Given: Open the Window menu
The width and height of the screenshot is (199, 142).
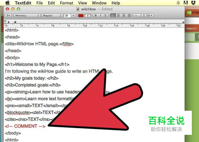Looking at the screenshot, I should point(99,3).
